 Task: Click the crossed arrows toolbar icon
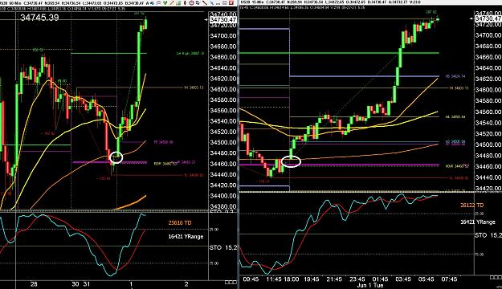click(198, 3)
